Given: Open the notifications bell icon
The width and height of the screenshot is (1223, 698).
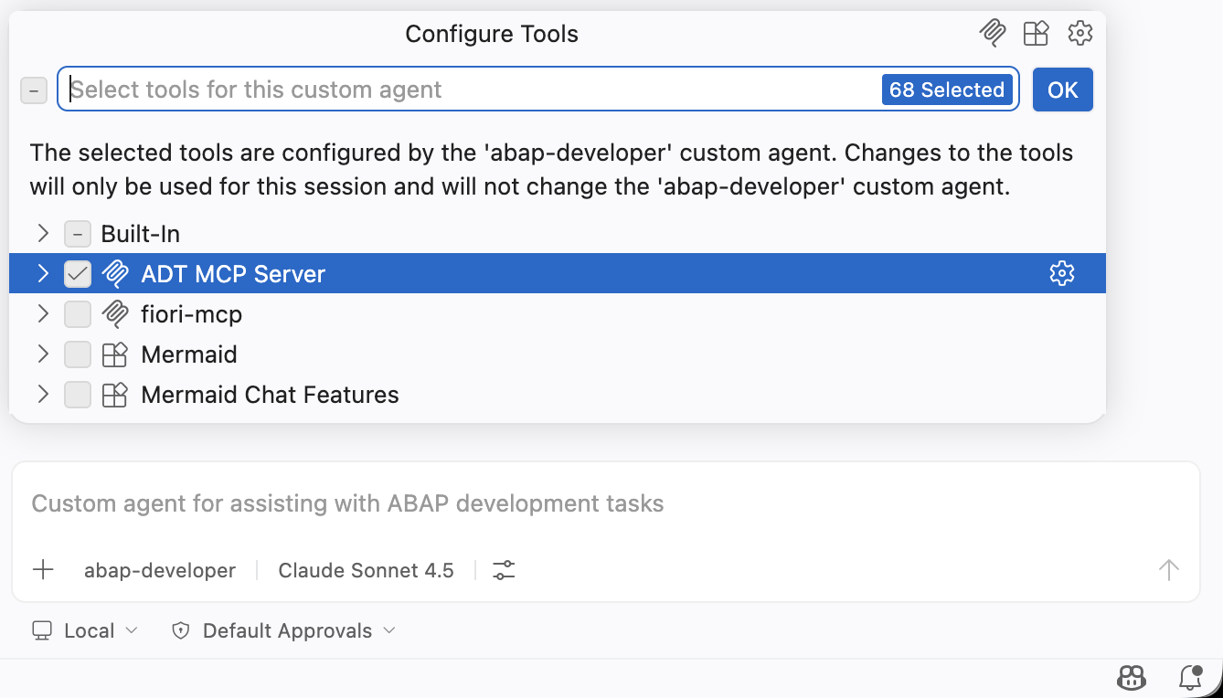Looking at the screenshot, I should 1190,677.
